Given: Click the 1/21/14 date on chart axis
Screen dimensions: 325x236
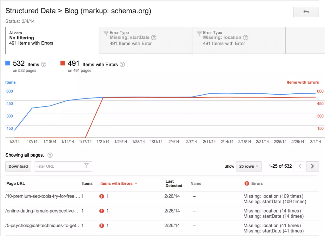Looking at the screenshot, I should click(x=103, y=142).
